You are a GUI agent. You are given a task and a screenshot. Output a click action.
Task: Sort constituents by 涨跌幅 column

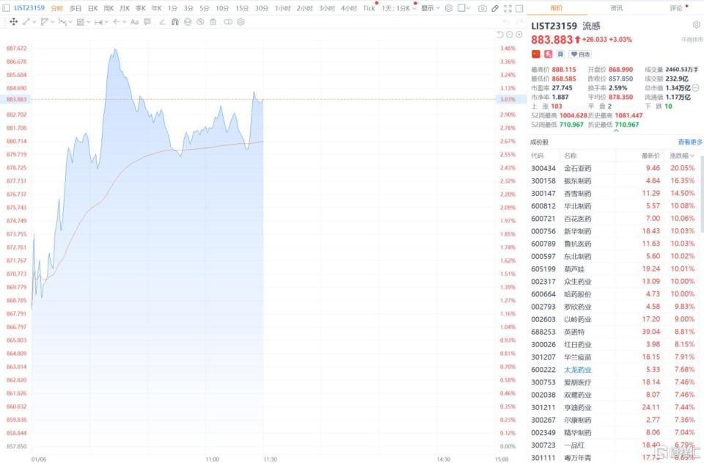tap(682, 156)
